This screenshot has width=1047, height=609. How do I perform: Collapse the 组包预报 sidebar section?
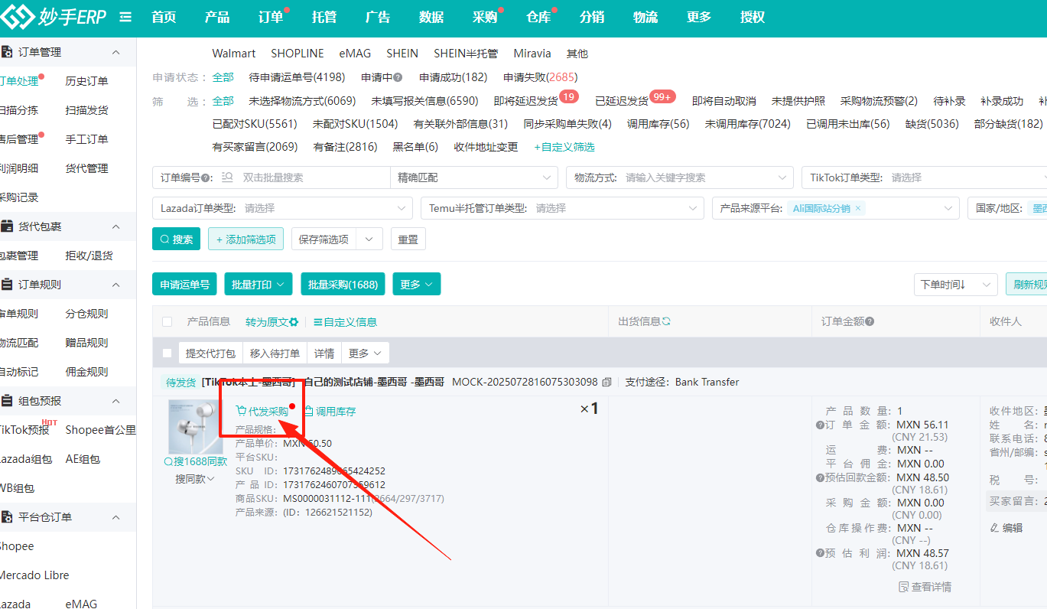(x=116, y=401)
